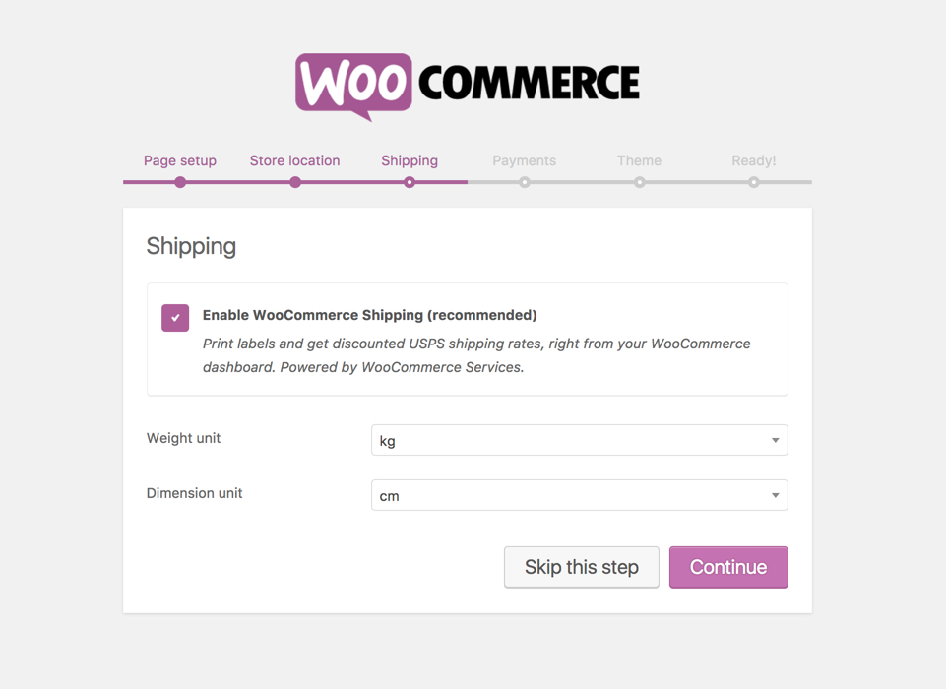Click the Continue button
This screenshot has height=689, width=946.
pos(728,567)
